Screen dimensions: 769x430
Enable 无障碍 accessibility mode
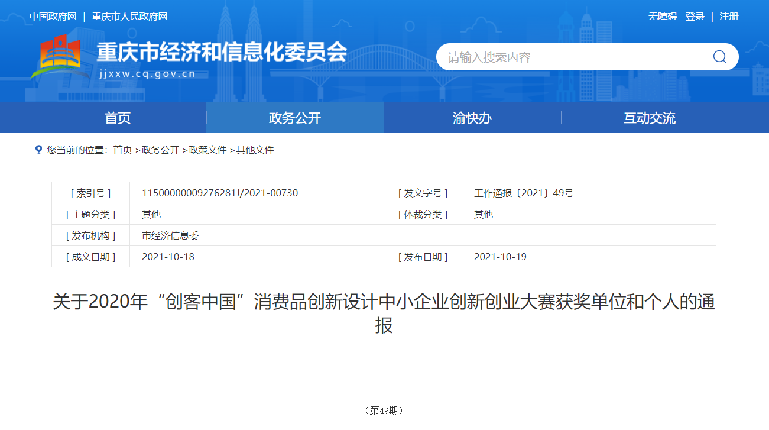point(662,17)
